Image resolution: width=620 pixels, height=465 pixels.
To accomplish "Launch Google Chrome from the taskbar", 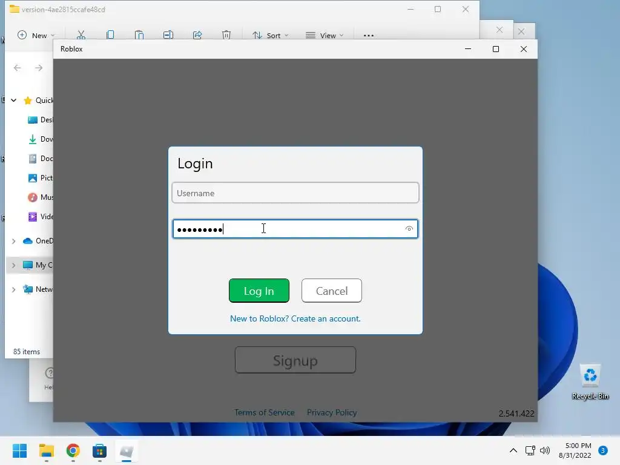I will coord(73,450).
